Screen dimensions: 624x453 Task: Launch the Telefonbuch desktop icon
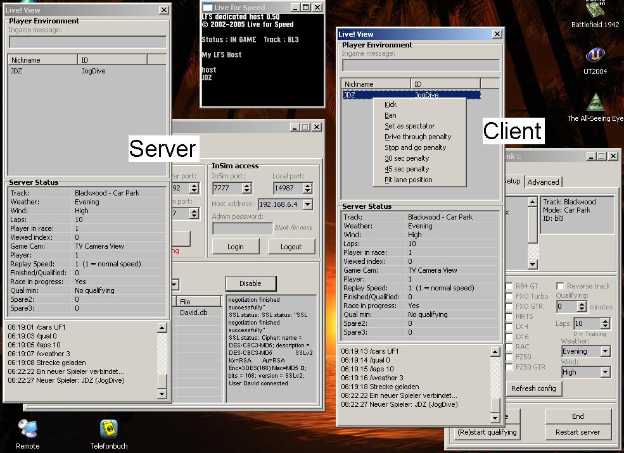108,430
